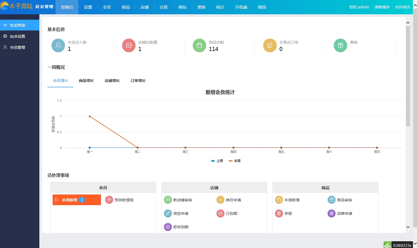Click the 清除缓存 clear cache link
The height and width of the screenshot is (248, 417).
(x=382, y=7)
